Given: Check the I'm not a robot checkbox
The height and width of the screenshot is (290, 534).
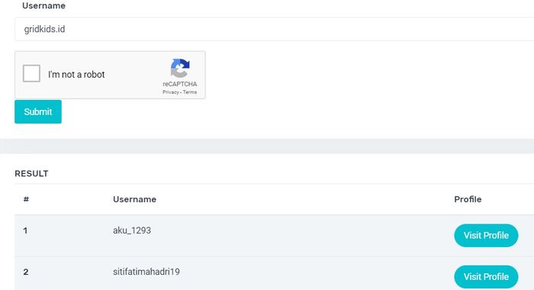Looking at the screenshot, I should click(31, 73).
